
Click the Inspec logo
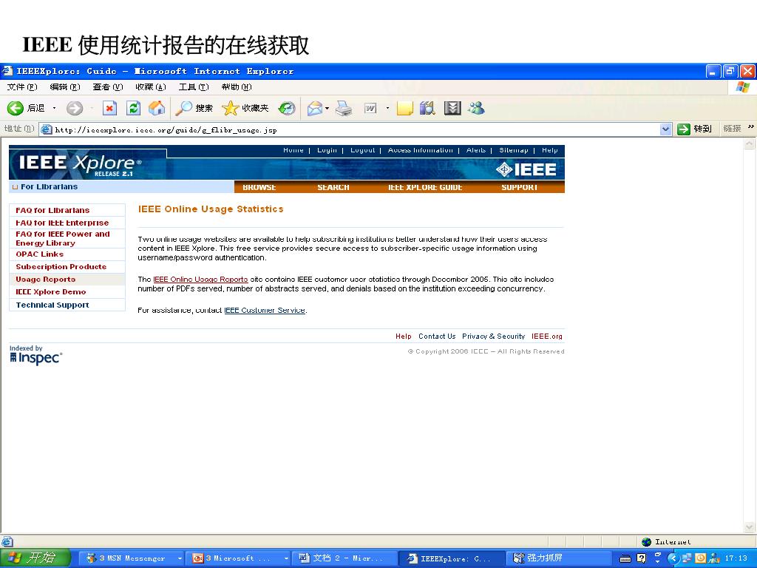click(x=35, y=358)
